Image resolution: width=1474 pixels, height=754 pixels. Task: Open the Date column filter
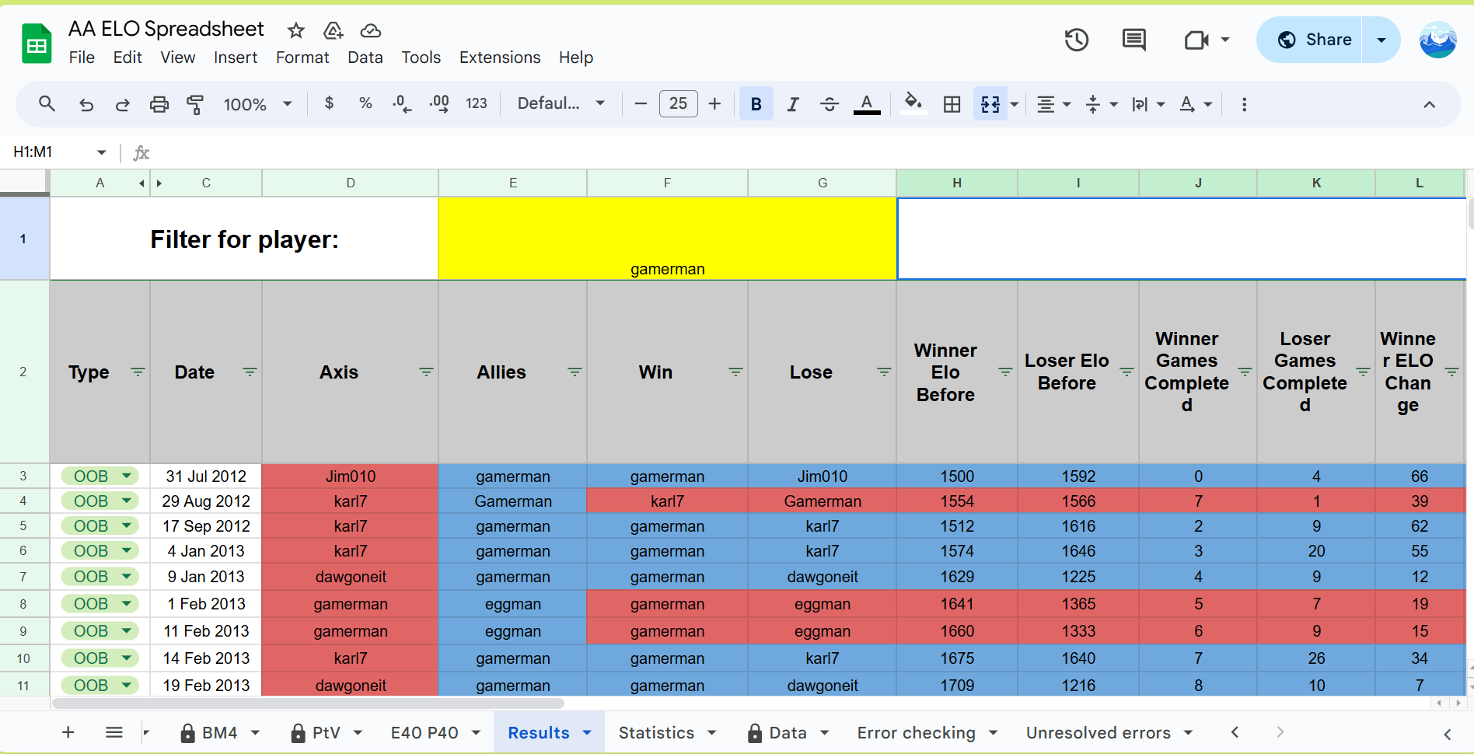250,372
